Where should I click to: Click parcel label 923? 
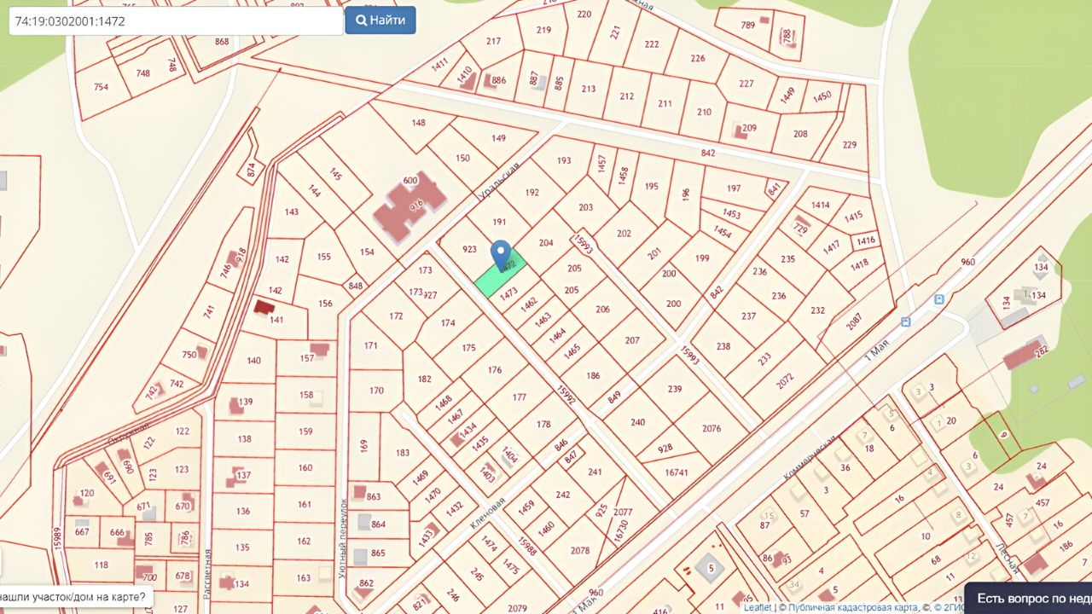click(x=469, y=250)
